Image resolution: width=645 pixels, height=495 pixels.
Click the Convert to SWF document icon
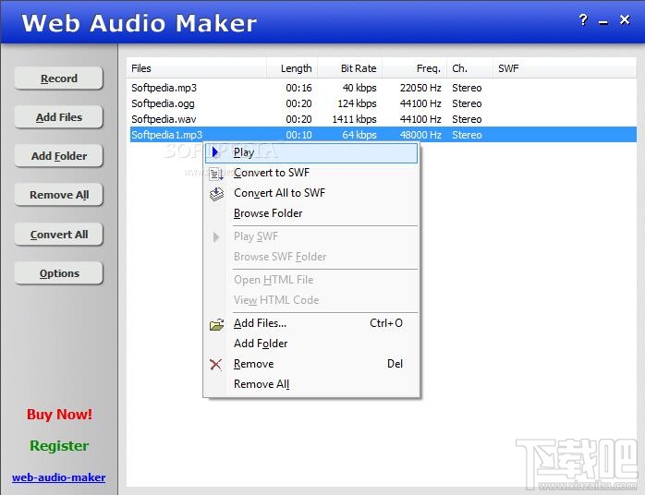pyautogui.click(x=216, y=174)
